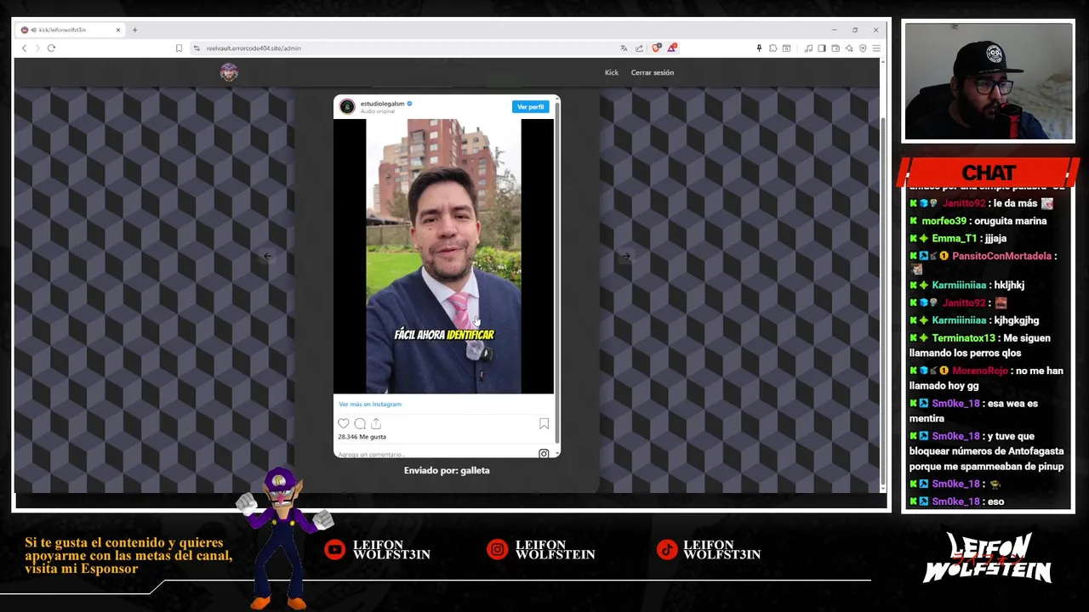
Task: Open the browser hamburger menu
Action: click(876, 48)
